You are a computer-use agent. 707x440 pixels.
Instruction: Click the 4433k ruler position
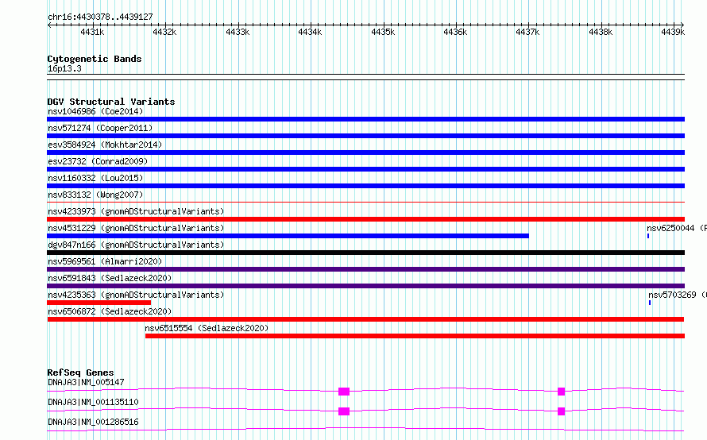tap(238, 32)
